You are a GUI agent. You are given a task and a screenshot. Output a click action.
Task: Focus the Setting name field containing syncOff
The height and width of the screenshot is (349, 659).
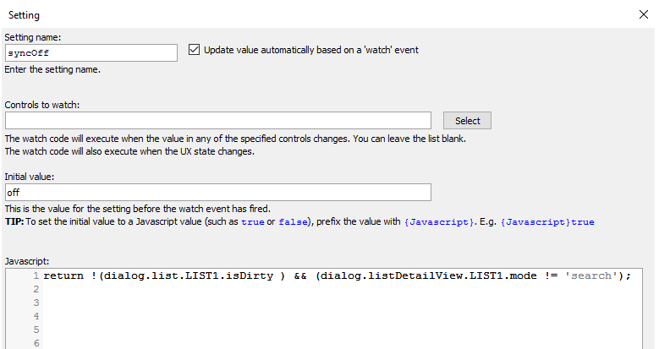pos(91,53)
